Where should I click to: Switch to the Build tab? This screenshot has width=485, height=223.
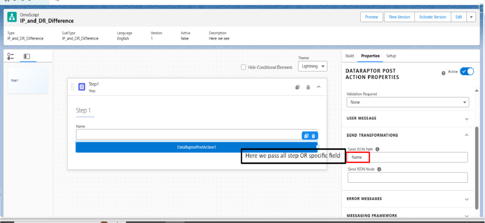click(x=350, y=56)
